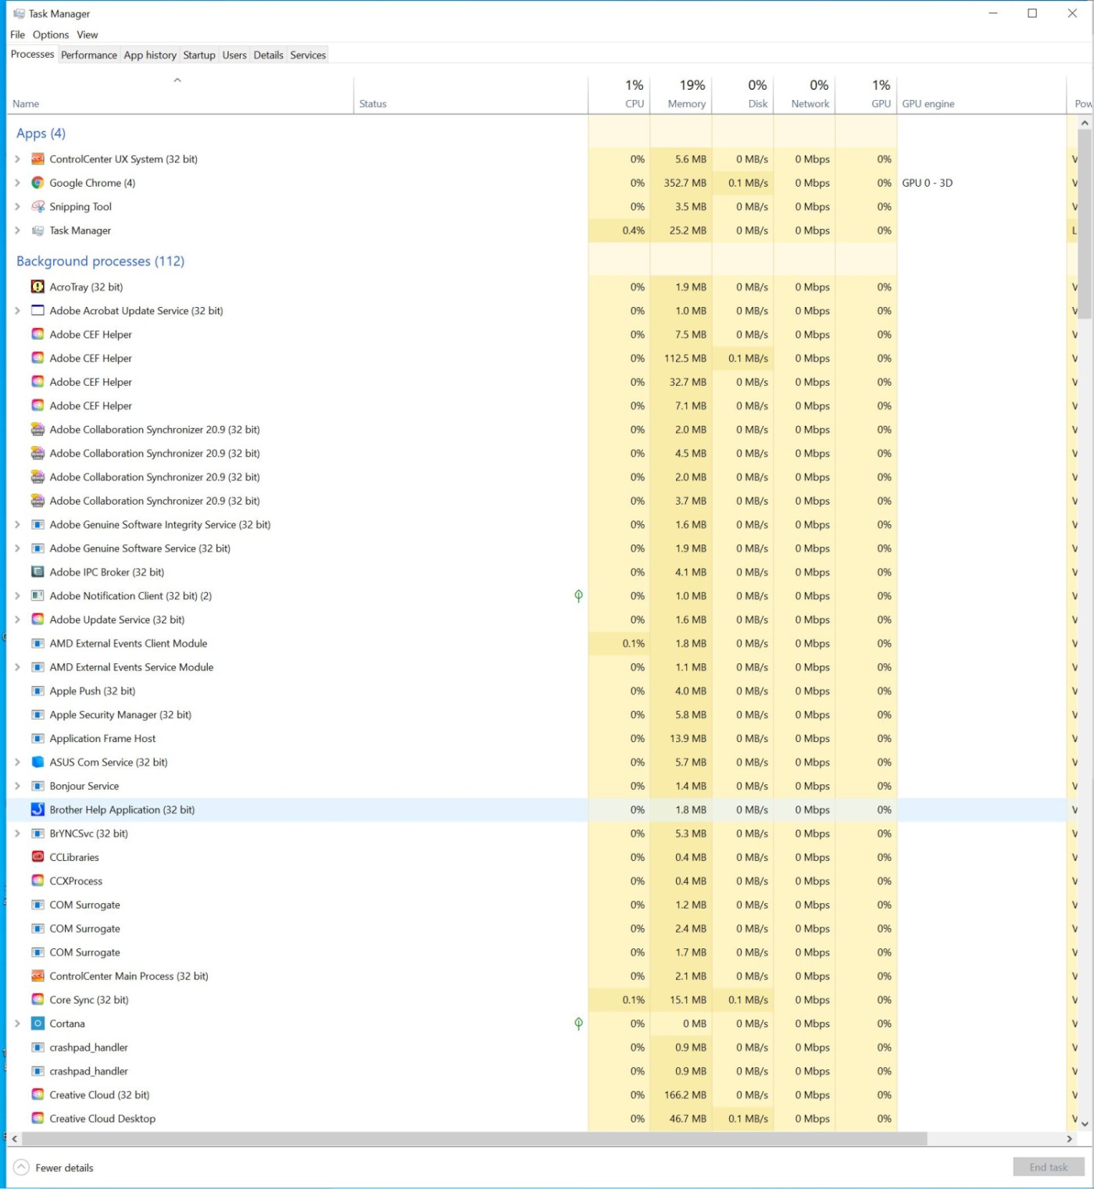Click the vertical scrollbar thumb

[x=1084, y=224]
